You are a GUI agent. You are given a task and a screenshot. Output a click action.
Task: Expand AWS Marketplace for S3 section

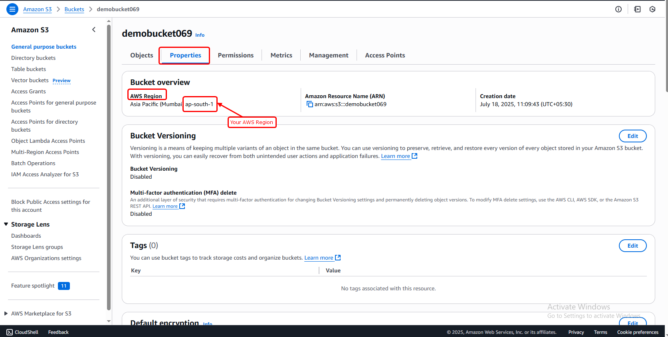pos(6,313)
